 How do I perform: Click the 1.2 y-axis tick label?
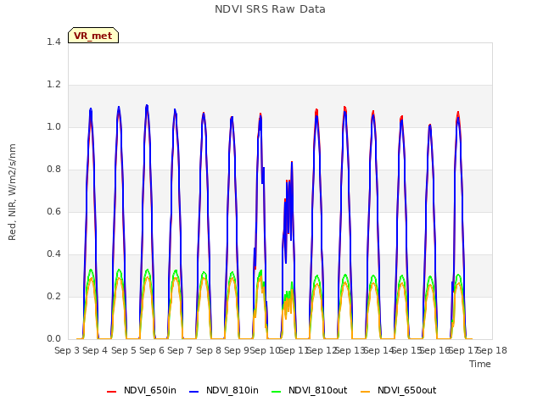(x=53, y=85)
